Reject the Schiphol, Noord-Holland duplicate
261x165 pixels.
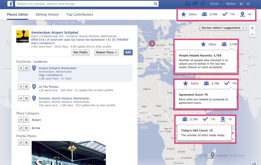(x=26, y=98)
